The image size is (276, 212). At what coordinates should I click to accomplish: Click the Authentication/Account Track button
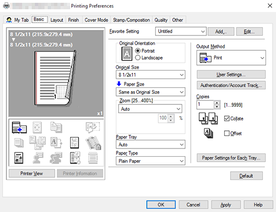click(231, 86)
